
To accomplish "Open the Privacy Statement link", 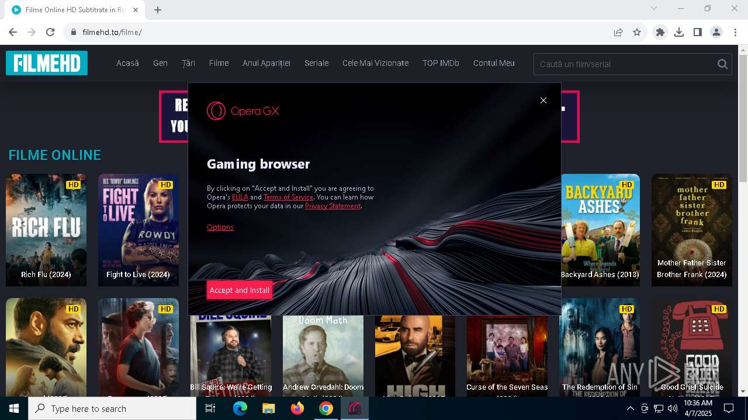I will 333,206.
